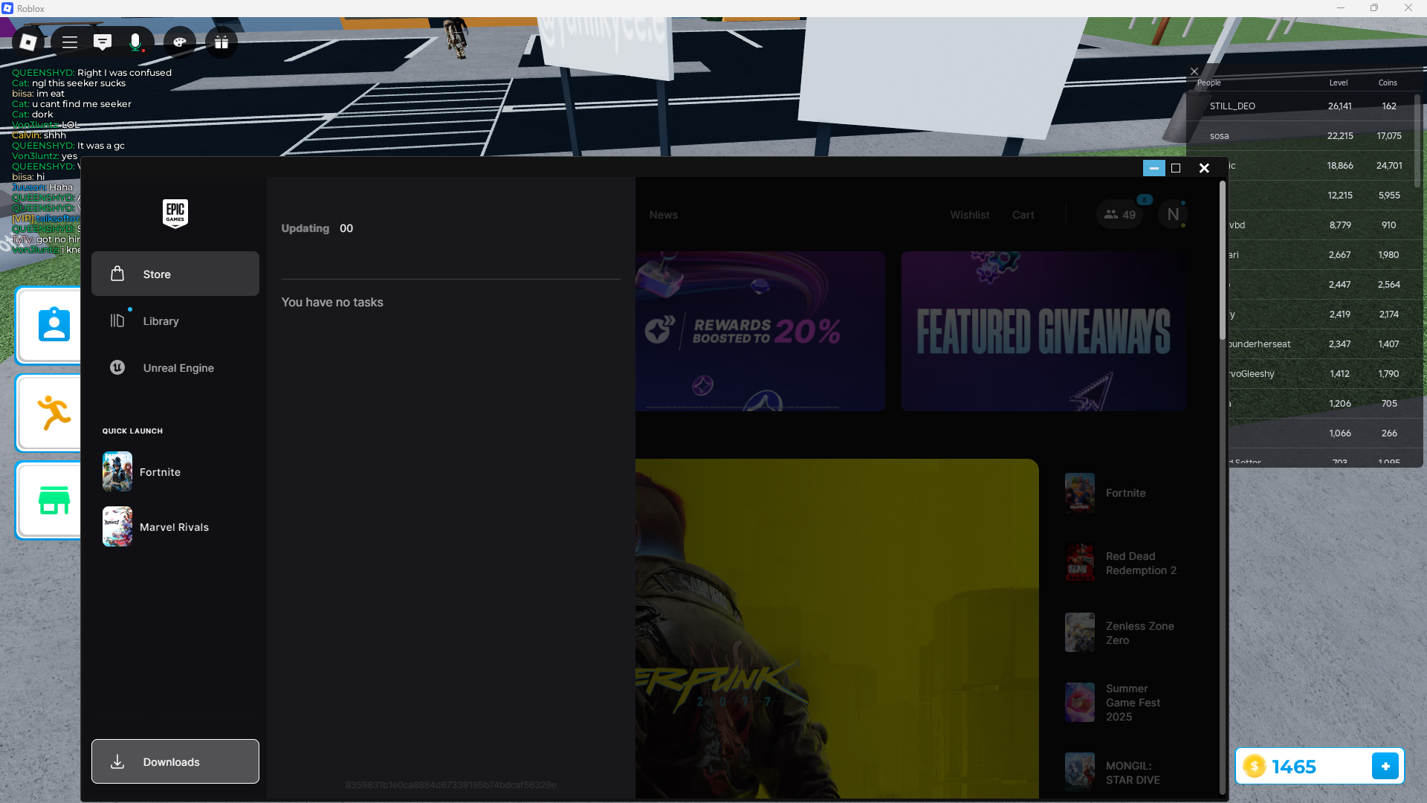1427x803 pixels.
Task: Click the People column header
Action: tap(1209, 83)
